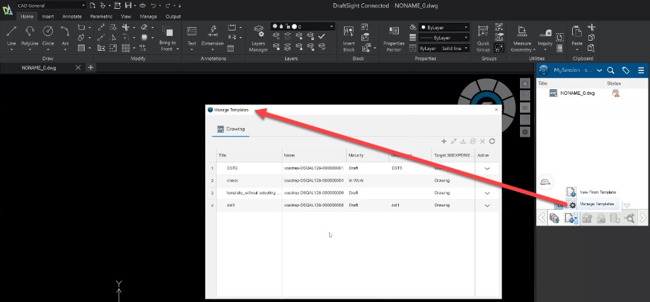This screenshot has height=302, width=650.
Task: Open the Solid line weight dropdown
Action: pos(444,49)
